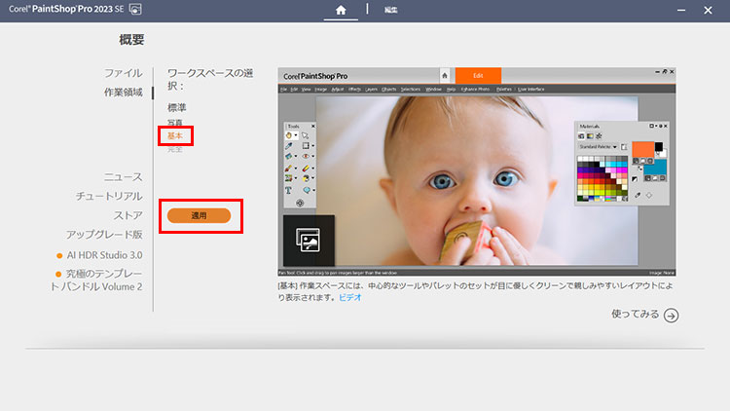Choose the 標準 workspace option
This screenshot has width=730, height=411.
pos(176,108)
